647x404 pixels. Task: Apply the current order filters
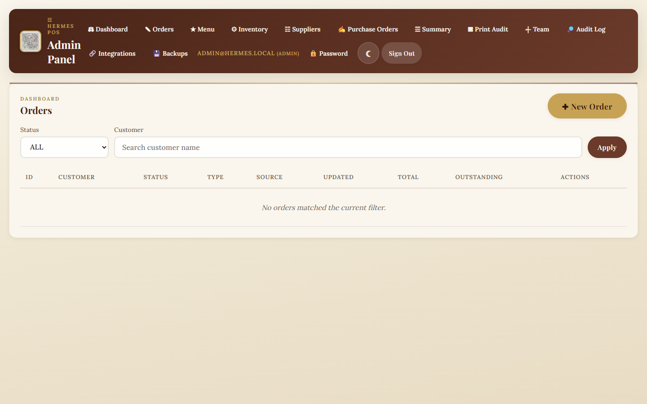(607, 147)
